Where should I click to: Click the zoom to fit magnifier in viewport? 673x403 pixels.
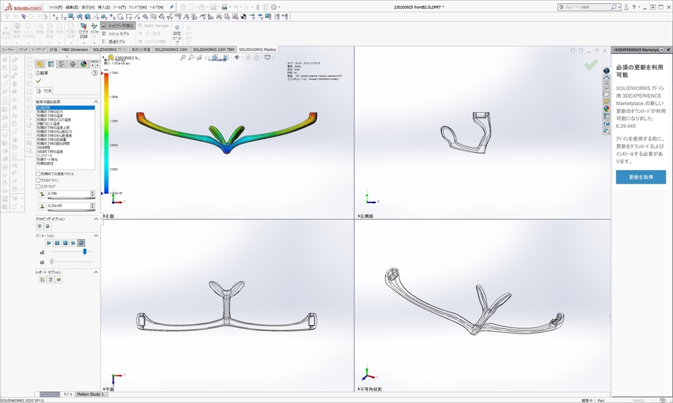183,57
